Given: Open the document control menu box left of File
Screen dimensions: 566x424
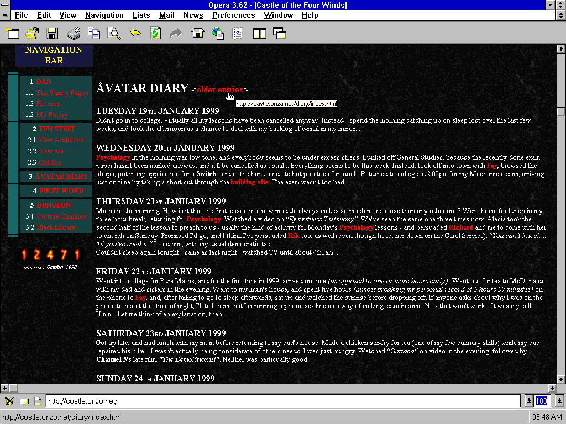Looking at the screenshot, I should point(5,15).
